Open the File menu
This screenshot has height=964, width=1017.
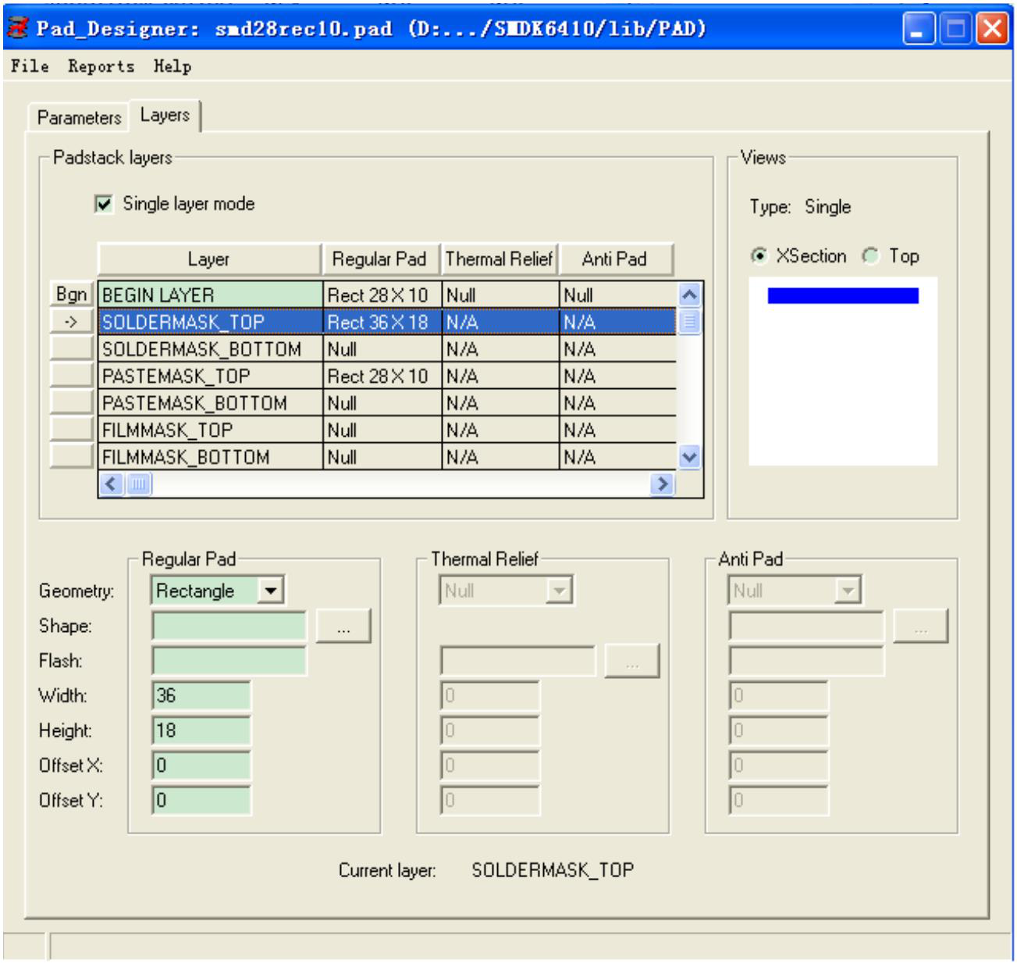click(30, 66)
